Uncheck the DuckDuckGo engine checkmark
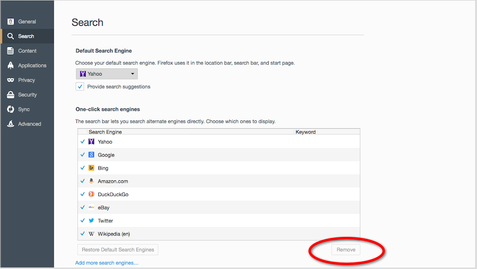Viewport: 477px width, 269px height. click(82, 194)
